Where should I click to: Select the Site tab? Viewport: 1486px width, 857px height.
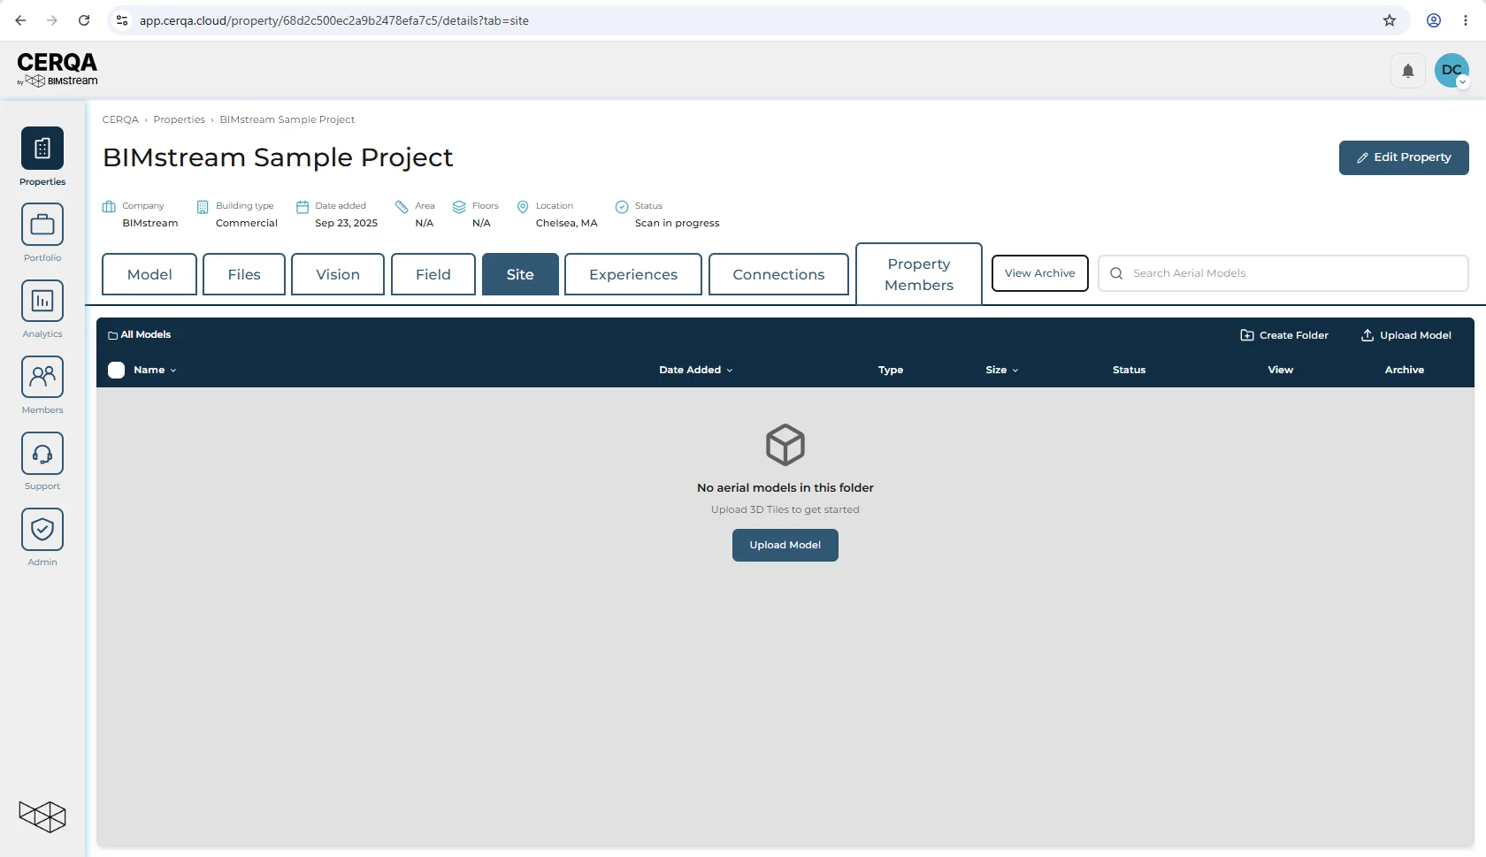pyautogui.click(x=520, y=274)
